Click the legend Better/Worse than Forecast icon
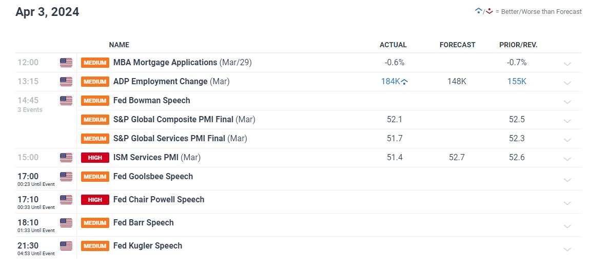The height and width of the screenshot is (267, 611). click(484, 11)
